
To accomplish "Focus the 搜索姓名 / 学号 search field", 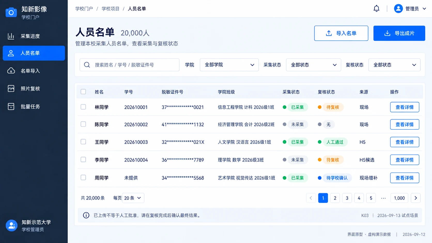I will [x=129, y=65].
